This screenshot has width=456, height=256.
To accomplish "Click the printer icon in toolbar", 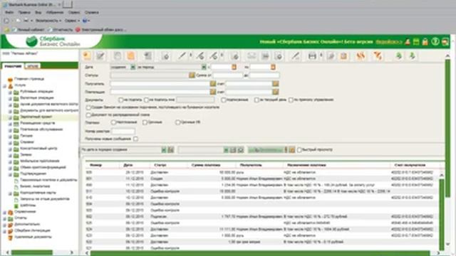I will coord(312,55).
